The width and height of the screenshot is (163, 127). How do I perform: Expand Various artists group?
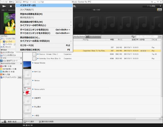tap(33, 89)
